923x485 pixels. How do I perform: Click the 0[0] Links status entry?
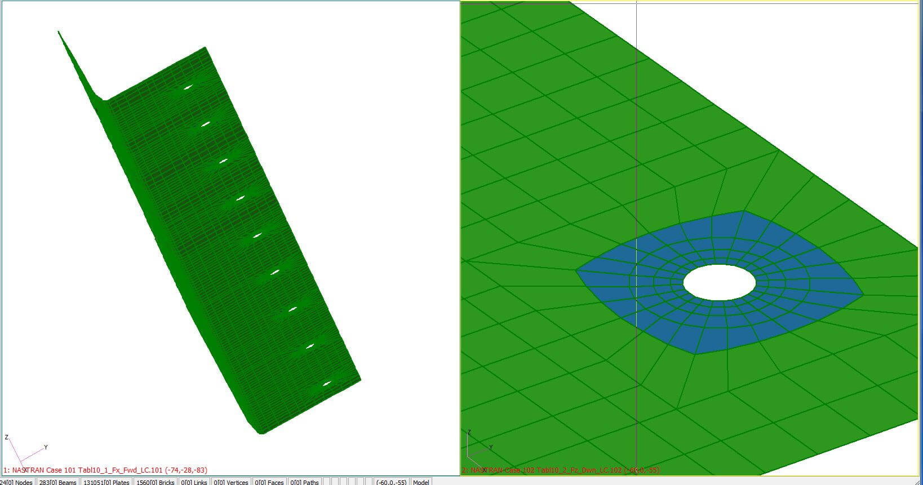coord(194,482)
